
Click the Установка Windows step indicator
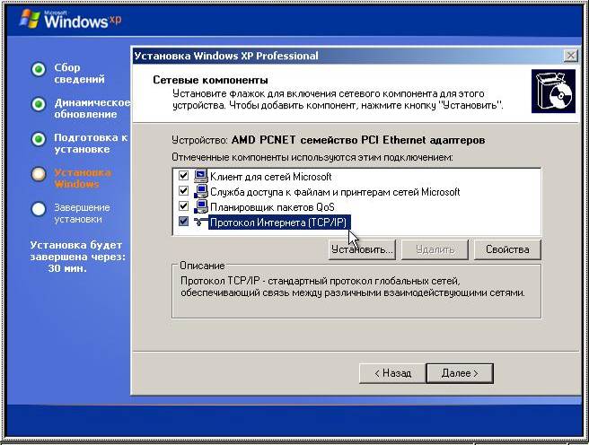click(39, 174)
